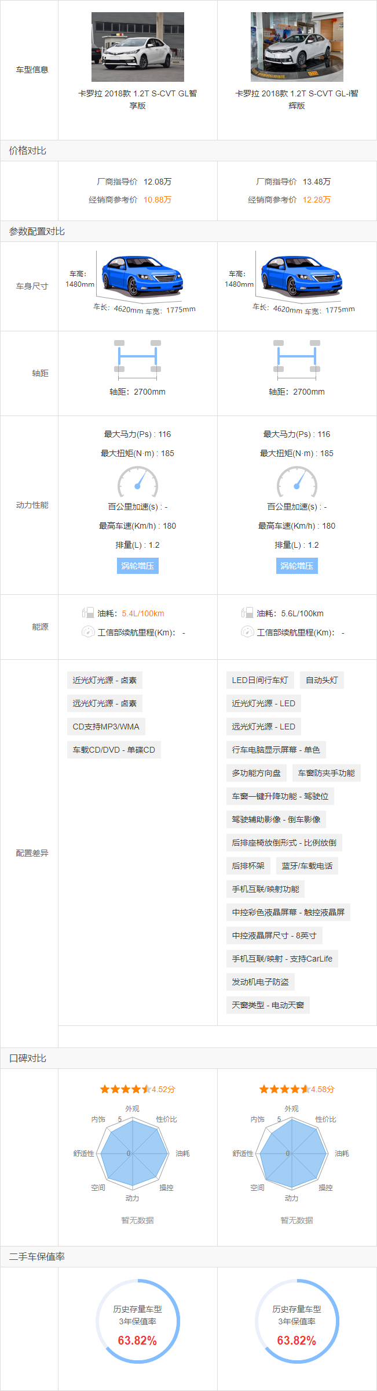This screenshot has width=377, height=1391.
Task: Select the 自动头灯 tag
Action: pos(322,680)
